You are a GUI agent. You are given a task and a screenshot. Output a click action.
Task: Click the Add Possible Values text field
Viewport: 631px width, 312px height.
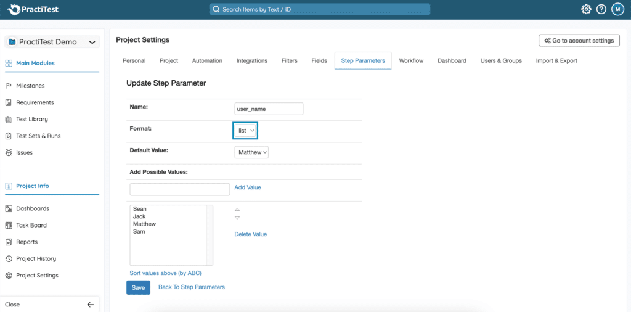179,189
